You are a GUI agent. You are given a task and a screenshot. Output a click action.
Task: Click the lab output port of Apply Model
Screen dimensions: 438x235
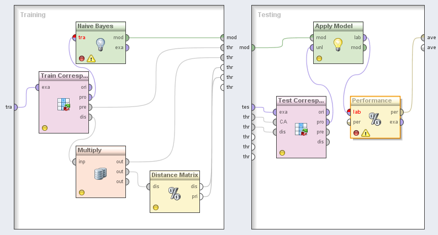coord(365,38)
